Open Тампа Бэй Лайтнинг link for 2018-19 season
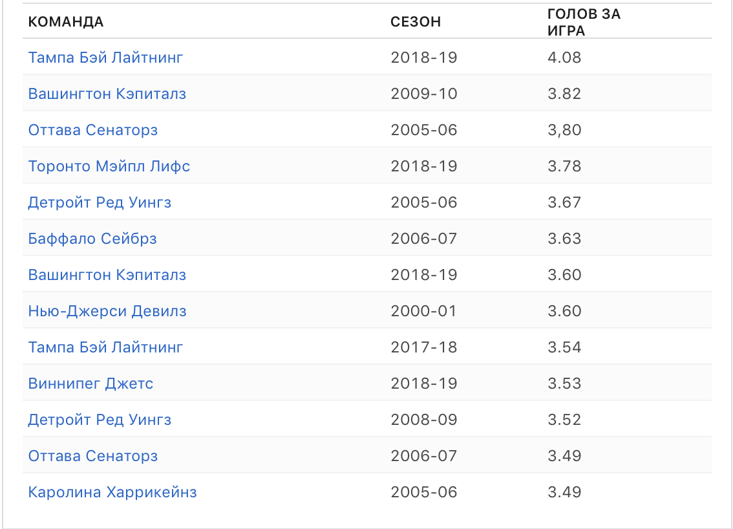The image size is (733, 529). pos(105,58)
